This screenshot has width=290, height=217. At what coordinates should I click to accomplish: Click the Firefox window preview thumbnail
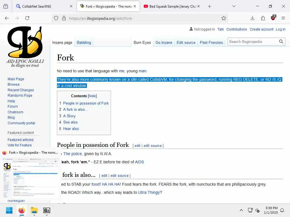(31, 178)
